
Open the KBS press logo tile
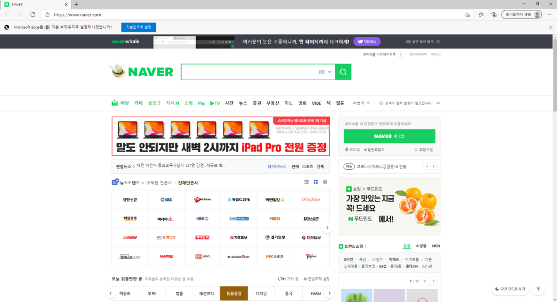[202, 219]
